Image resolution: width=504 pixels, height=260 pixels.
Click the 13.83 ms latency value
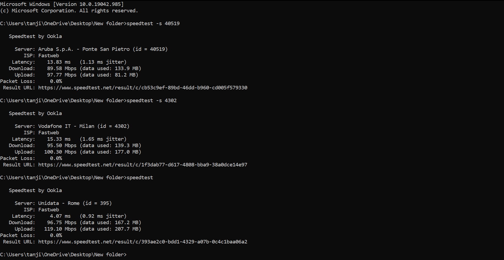click(x=59, y=62)
